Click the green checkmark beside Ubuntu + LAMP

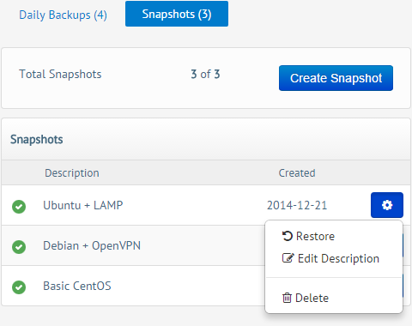point(19,206)
